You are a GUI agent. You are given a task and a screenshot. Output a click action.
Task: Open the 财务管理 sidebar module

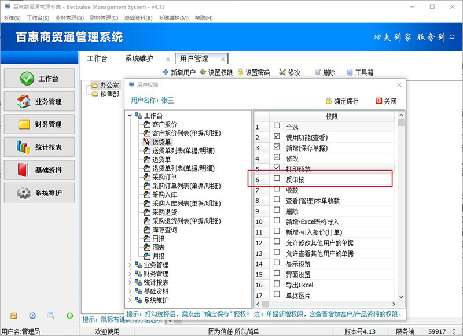click(39, 124)
